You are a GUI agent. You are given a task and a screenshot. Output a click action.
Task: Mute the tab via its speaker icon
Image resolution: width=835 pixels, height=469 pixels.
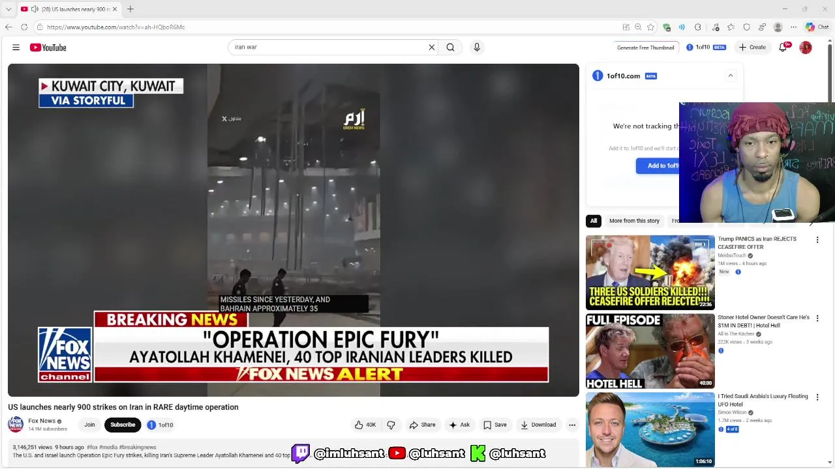[34, 9]
